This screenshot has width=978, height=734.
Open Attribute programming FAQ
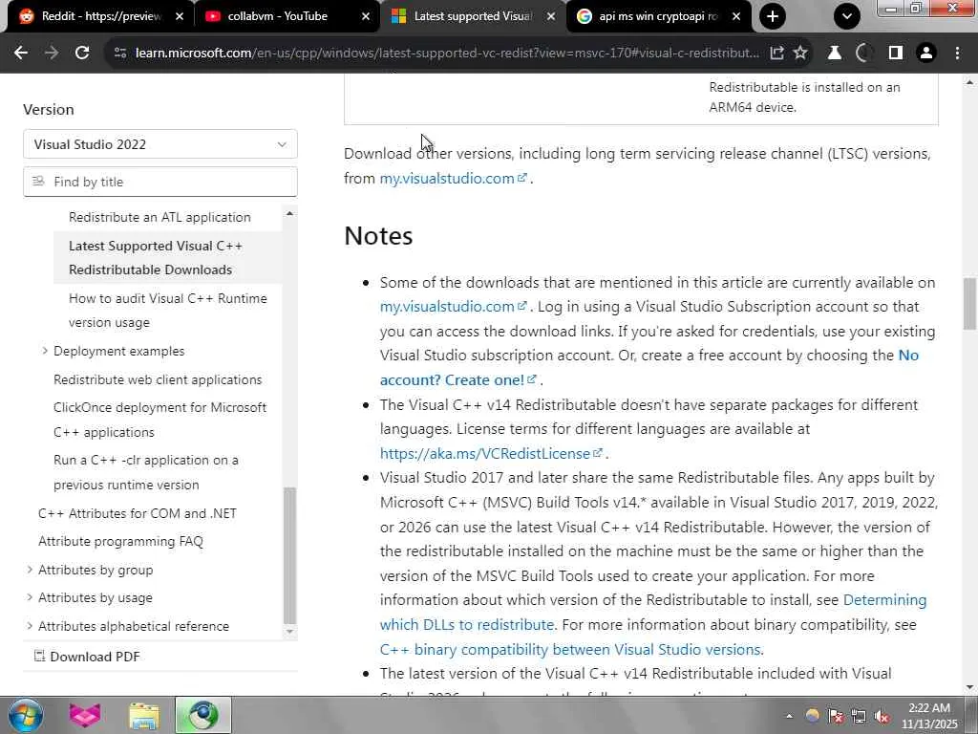click(x=120, y=541)
